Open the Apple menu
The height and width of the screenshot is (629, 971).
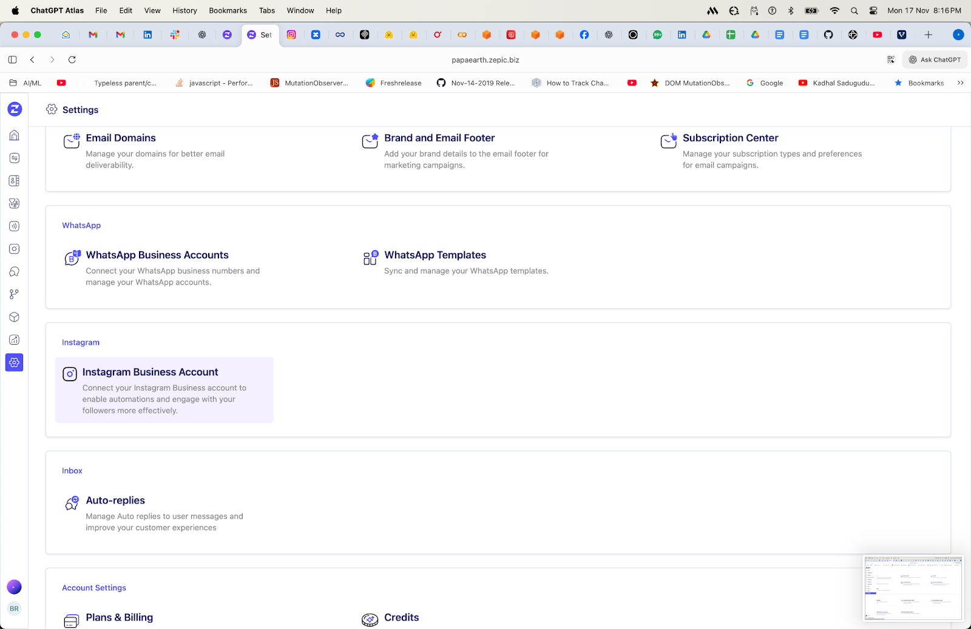15,10
